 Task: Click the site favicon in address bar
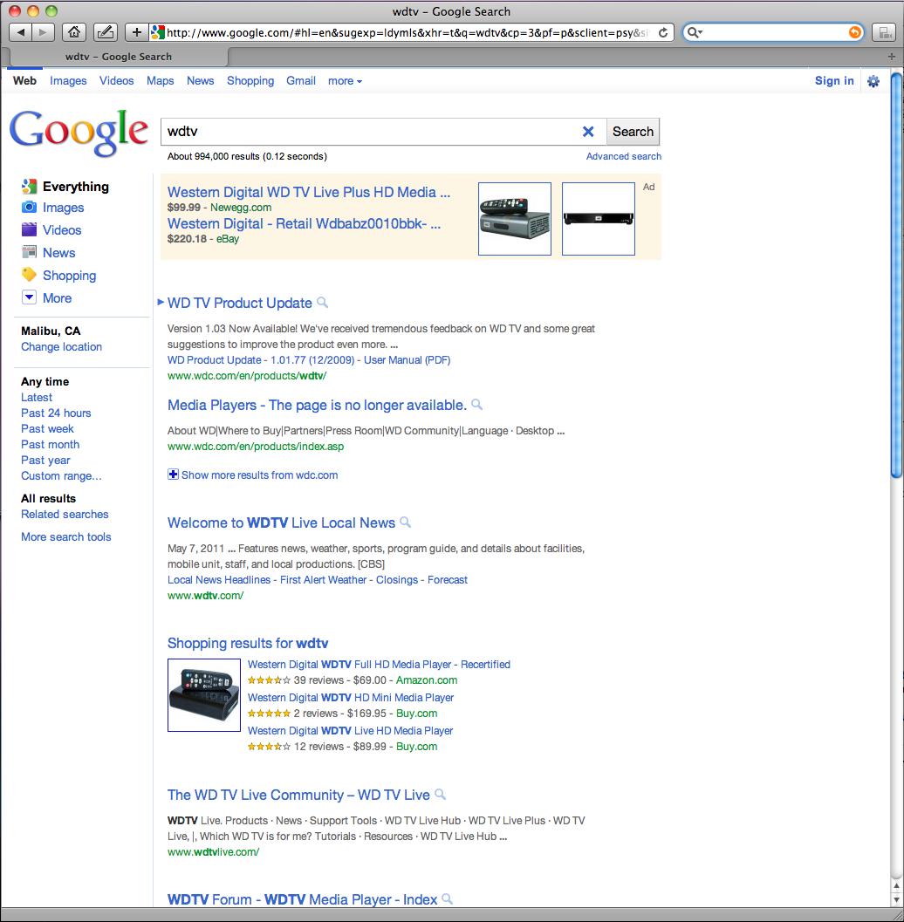tap(158, 32)
